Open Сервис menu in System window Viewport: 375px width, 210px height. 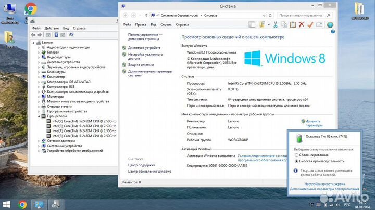[x=166, y=24]
